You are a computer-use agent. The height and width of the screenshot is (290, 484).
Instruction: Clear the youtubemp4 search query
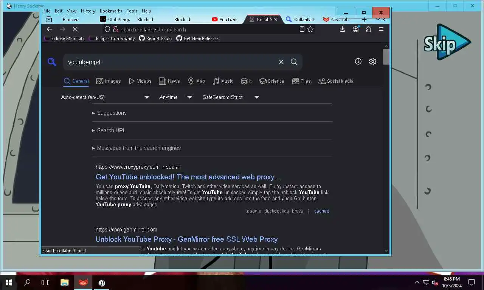point(281,62)
